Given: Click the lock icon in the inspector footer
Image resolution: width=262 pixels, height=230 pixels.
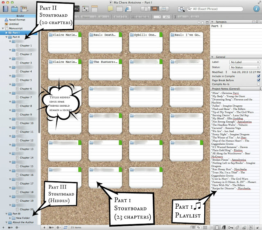Looking at the screenshot, I should 257,227.
